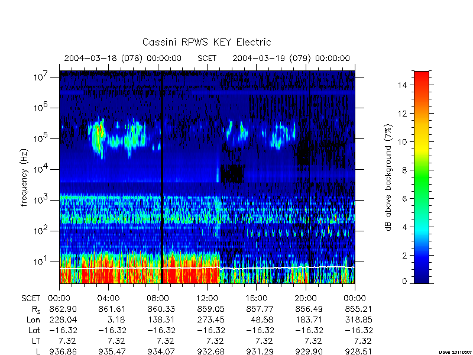This screenshot has width=473, height=355.
Task: Click the L value 928.51
Action: click(x=358, y=351)
